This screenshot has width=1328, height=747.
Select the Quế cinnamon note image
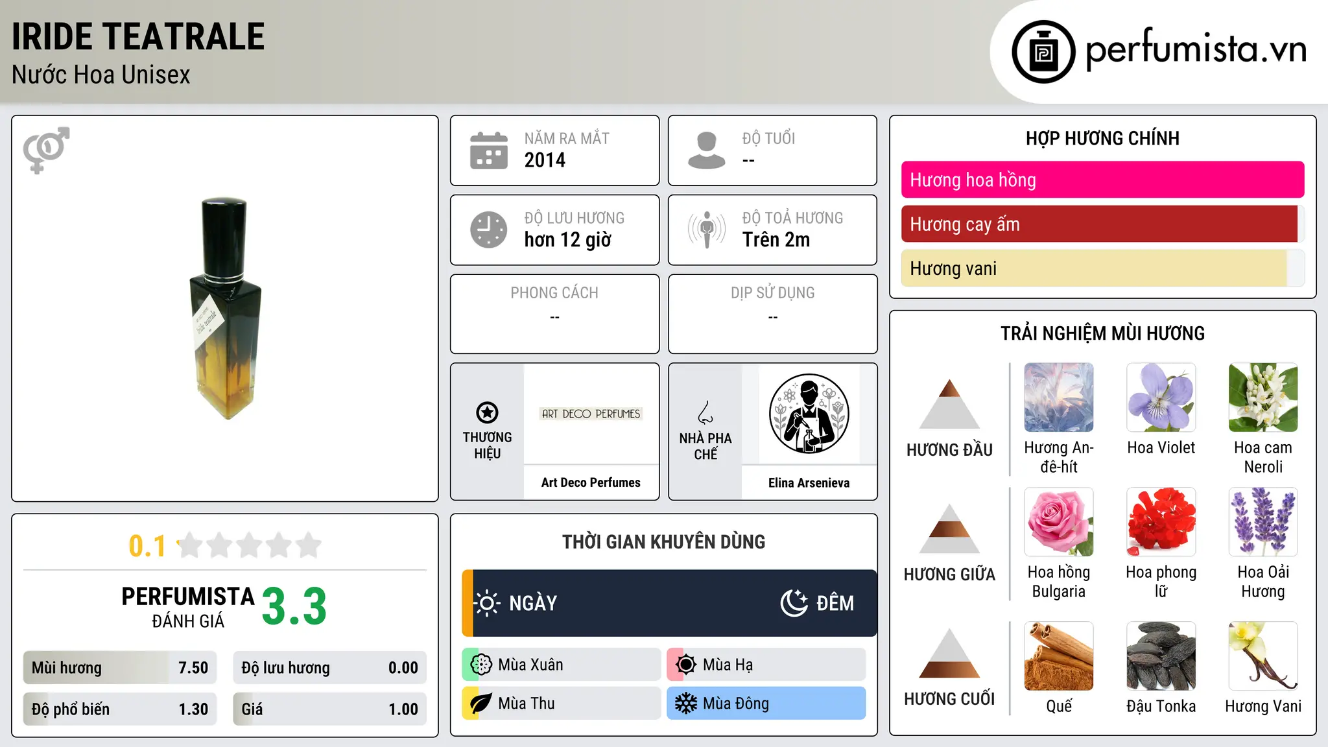[1059, 656]
